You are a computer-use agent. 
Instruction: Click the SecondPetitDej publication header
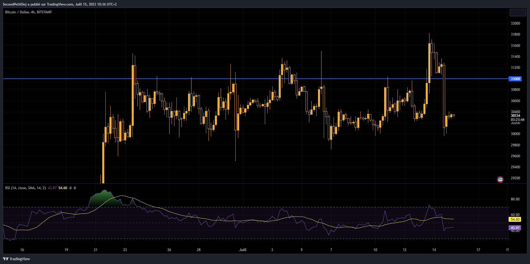pos(15,4)
